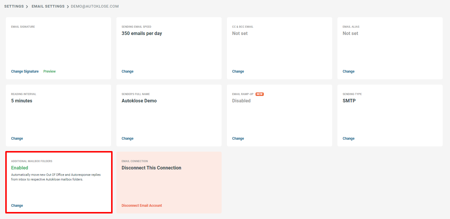Select the '350 emails per day' value
The height and width of the screenshot is (219, 450).
[142, 34]
